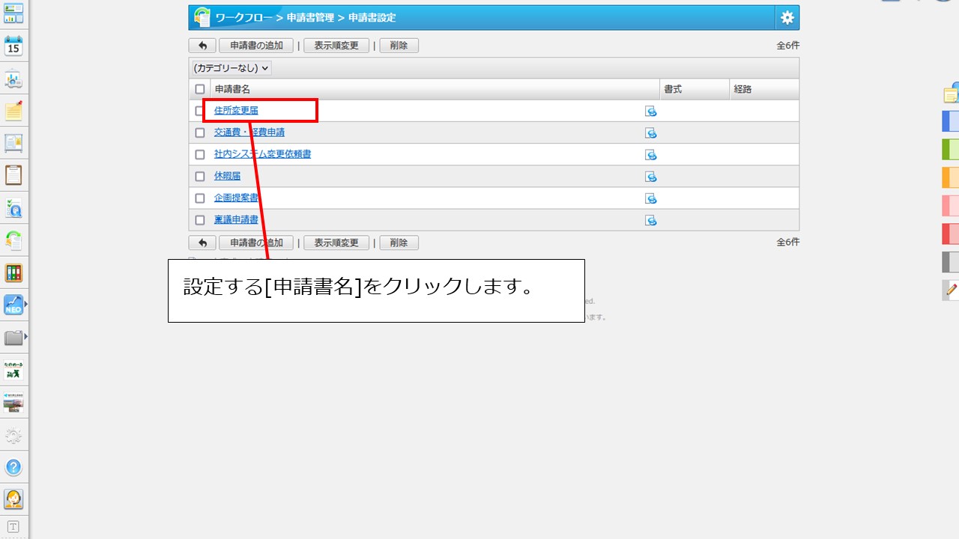The image size is (959, 539).
Task: Open the 社内システム変更依頼書 form link
Action: pyautogui.click(x=262, y=154)
